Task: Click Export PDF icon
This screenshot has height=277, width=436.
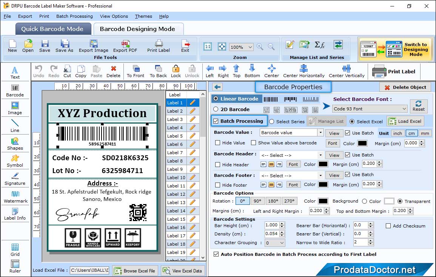Action: pyautogui.click(x=125, y=46)
